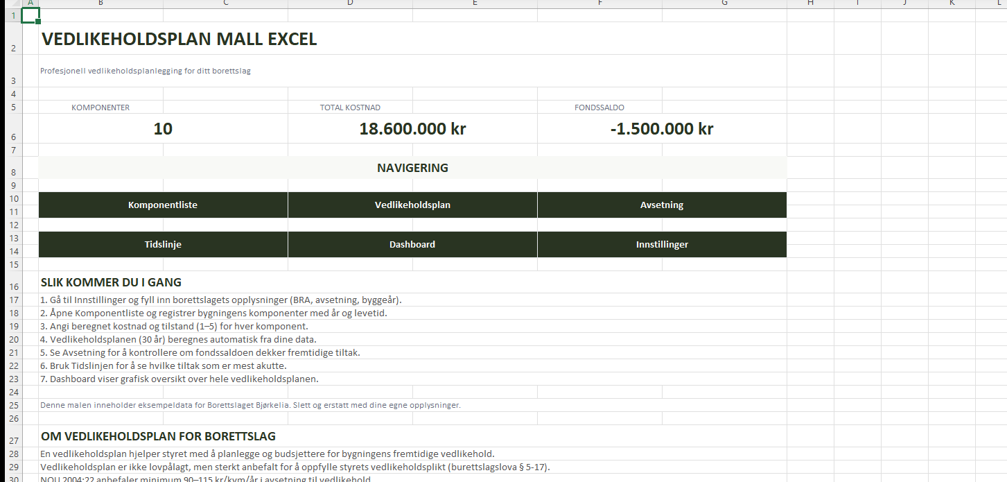Select column H header

click(x=810, y=3)
